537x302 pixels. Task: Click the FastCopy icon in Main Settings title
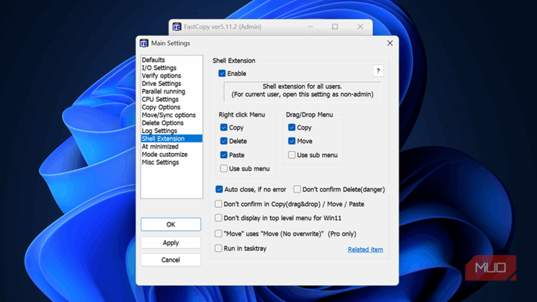pos(144,43)
